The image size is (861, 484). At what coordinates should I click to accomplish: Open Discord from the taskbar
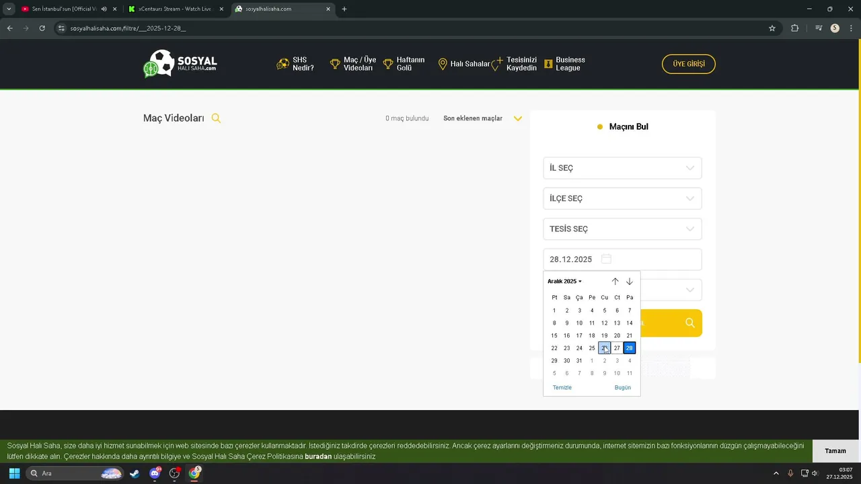[x=155, y=473]
